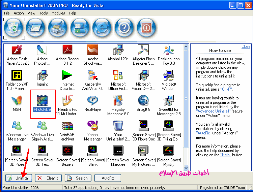The image size is (253, 192).
Task: Click the Uninstall button
Action: coord(19,178)
